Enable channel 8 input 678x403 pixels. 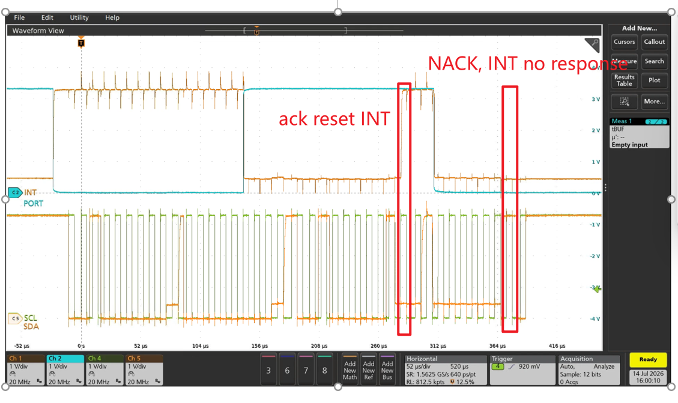(325, 370)
